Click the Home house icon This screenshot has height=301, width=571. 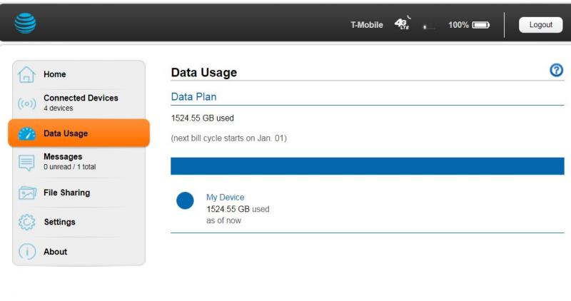tap(26, 75)
